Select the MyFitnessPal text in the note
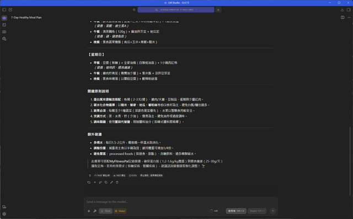Image resolution: width=353 pixels, height=219 pixels. pyautogui.click(x=119, y=161)
